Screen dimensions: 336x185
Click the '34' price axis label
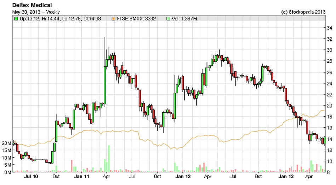pyautogui.click(x=329, y=28)
